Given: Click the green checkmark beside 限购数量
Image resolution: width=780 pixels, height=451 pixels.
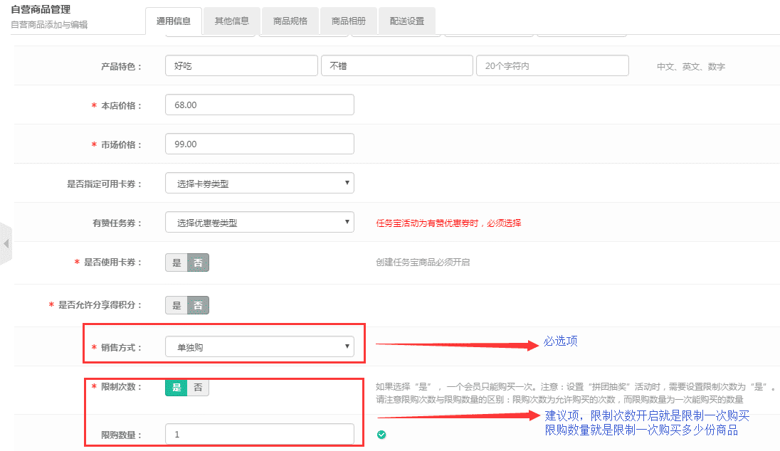Looking at the screenshot, I should 381,434.
